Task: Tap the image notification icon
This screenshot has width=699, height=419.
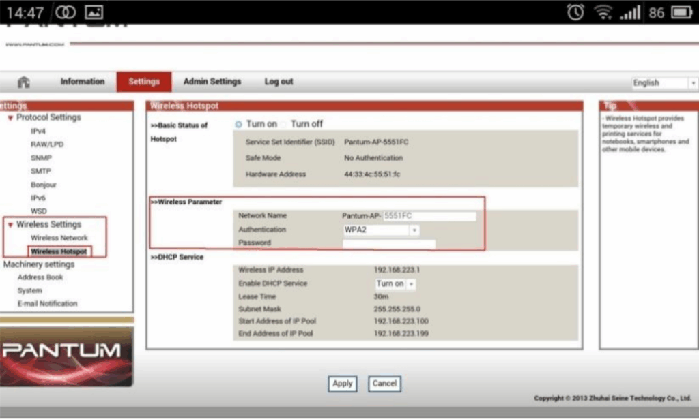Action: point(94,12)
